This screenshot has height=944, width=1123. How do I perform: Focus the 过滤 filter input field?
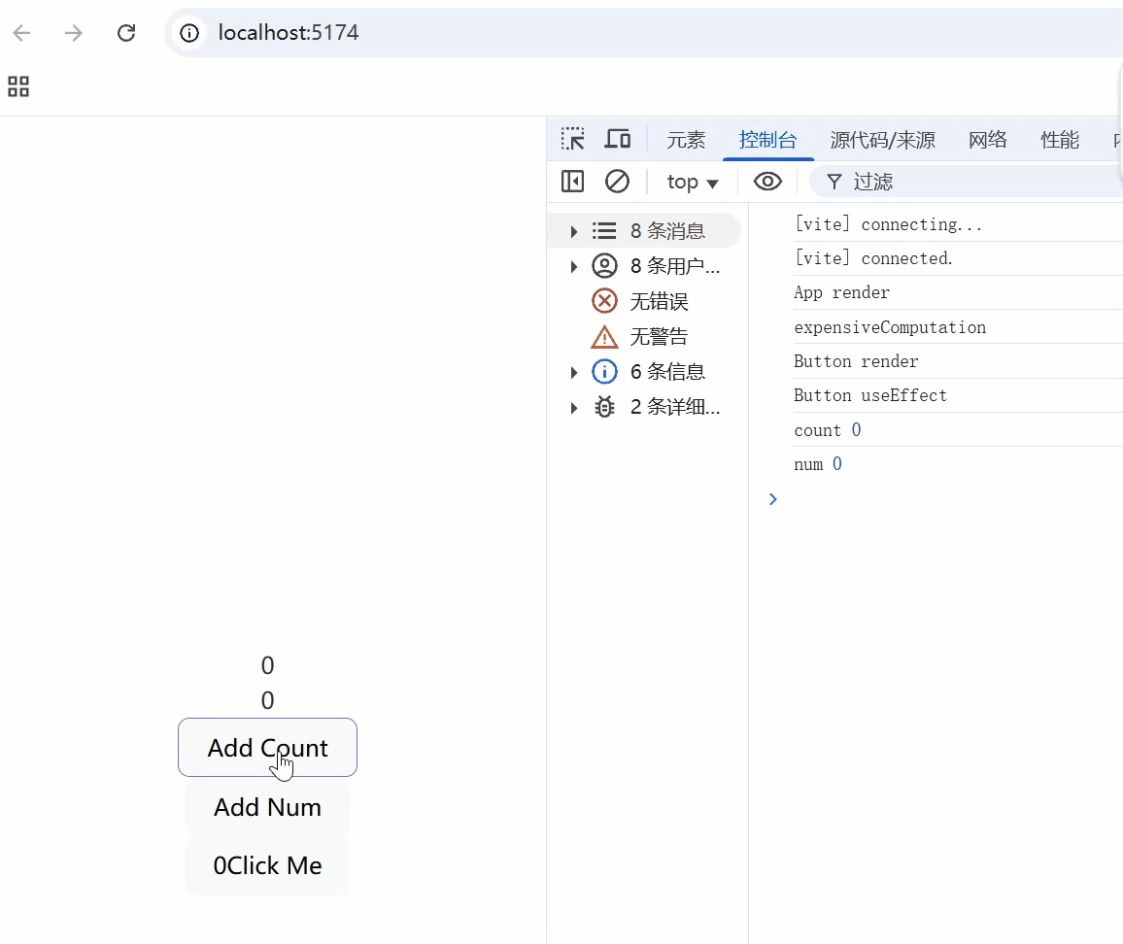967,182
